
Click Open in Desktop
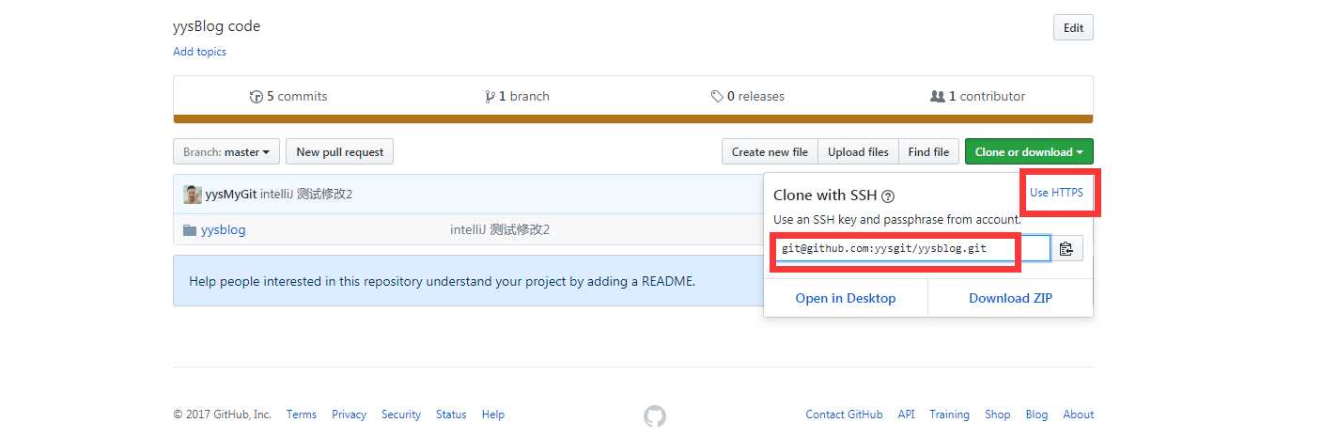pos(846,298)
